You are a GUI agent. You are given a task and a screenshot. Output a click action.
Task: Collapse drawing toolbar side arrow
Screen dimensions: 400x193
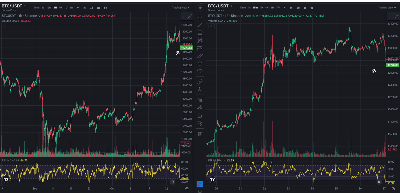pos(205,185)
